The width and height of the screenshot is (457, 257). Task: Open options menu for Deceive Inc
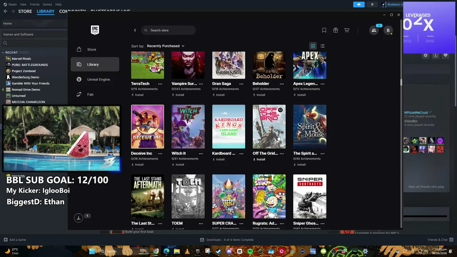coord(160,153)
